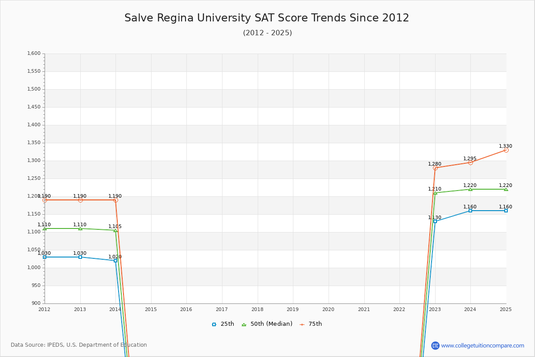This screenshot has width=535, height=357.
Task: Click the 900 y-axis label
Action: coord(36,303)
